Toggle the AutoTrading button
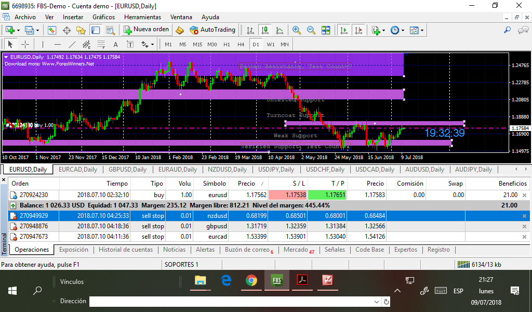Viewport: 532px width, 312px height. 212,30
